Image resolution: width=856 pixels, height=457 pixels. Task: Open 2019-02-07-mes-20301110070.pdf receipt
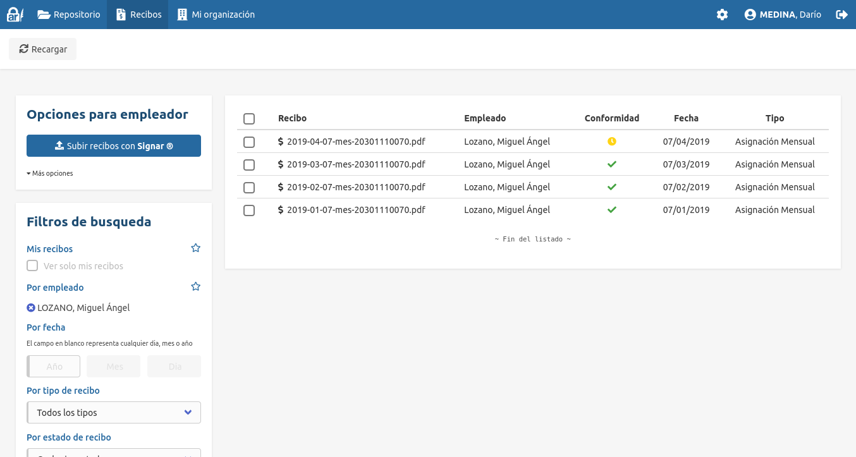click(x=356, y=187)
